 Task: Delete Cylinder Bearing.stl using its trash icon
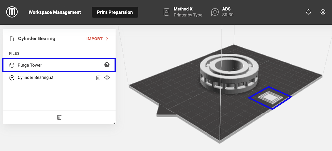pyautogui.click(x=98, y=77)
